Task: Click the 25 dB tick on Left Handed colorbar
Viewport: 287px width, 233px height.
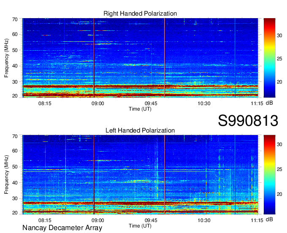Action: click(279, 169)
